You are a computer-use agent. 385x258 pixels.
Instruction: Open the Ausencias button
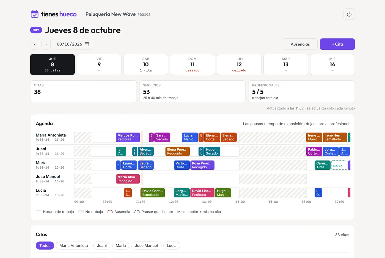tap(300, 44)
